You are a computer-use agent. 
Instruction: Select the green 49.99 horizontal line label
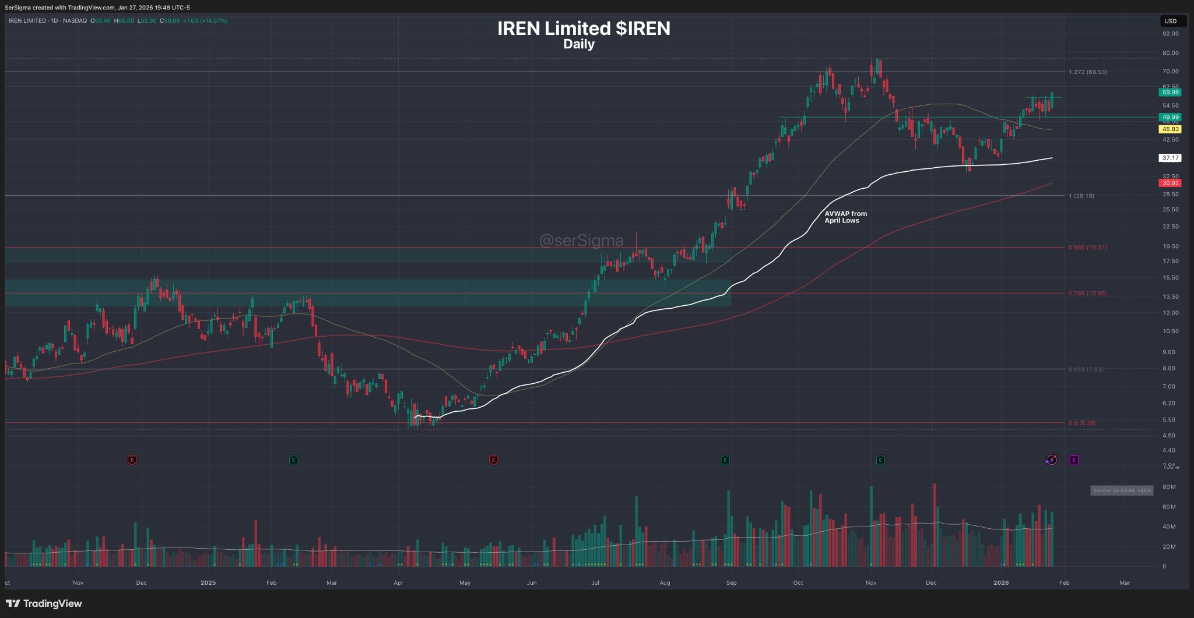[x=1170, y=117]
